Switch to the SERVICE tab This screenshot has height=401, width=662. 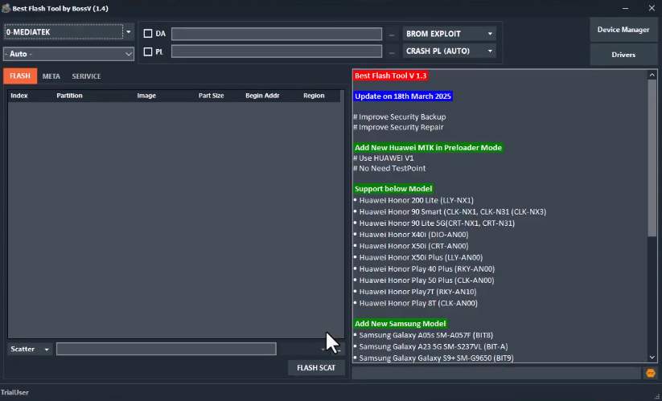[86, 76]
